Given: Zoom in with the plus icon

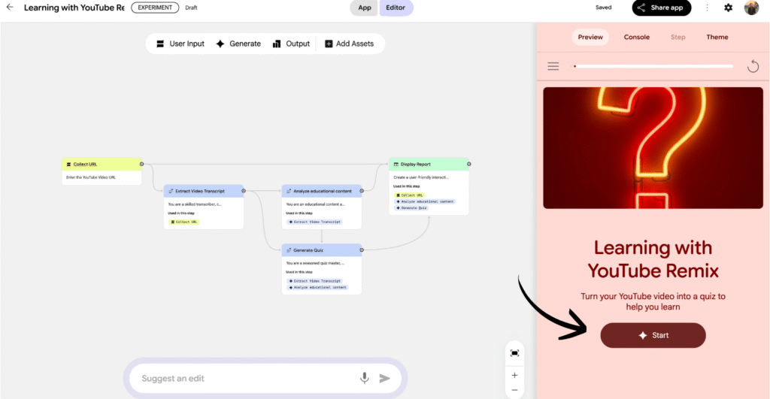Looking at the screenshot, I should [x=514, y=375].
